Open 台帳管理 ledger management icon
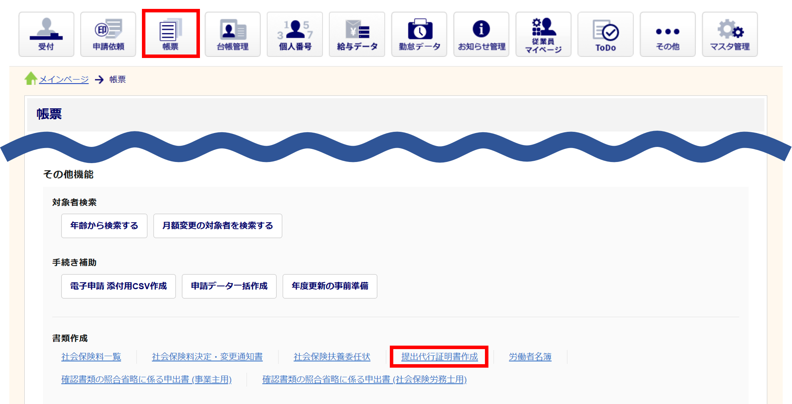The width and height of the screenshot is (792, 404). pos(232,34)
